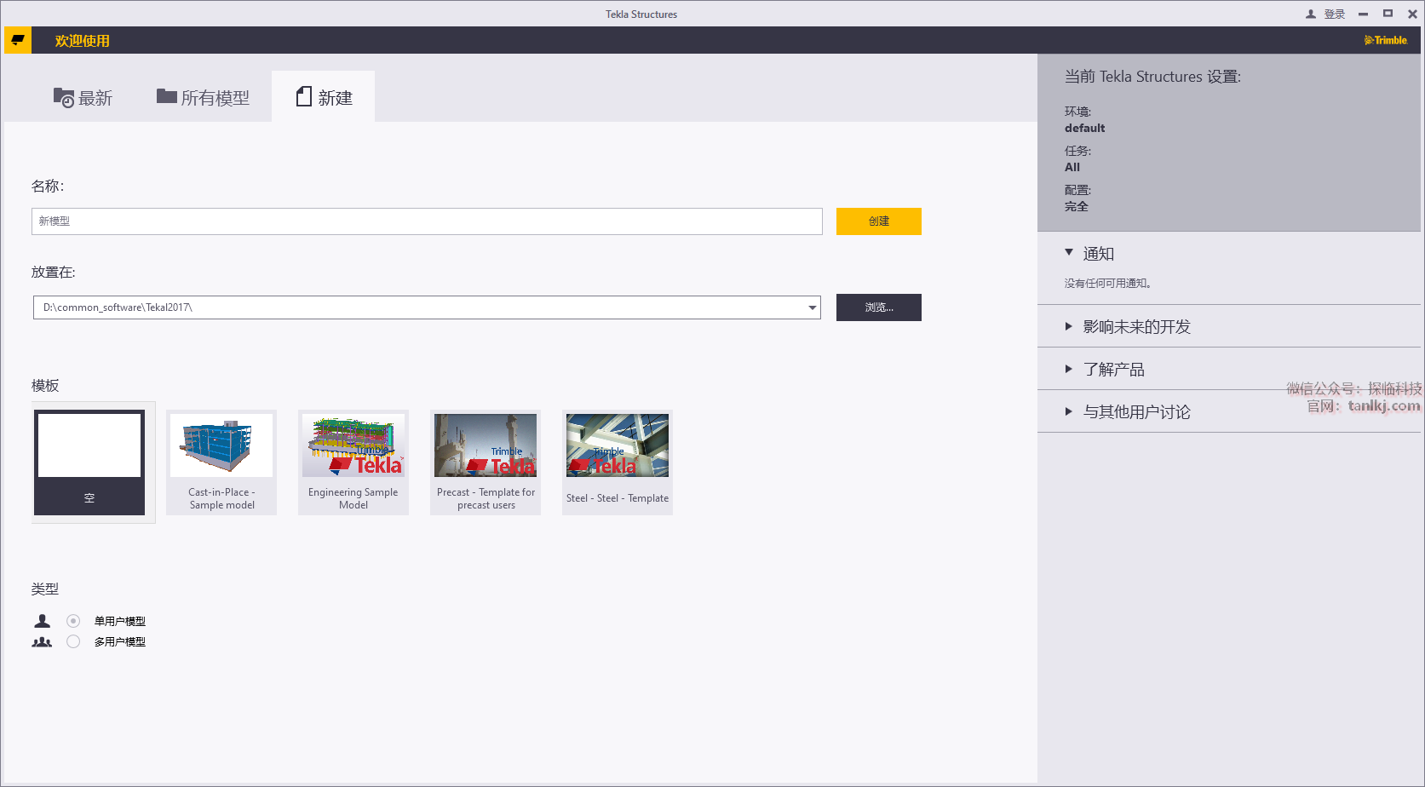Click the new document icon
The width and height of the screenshot is (1425, 787).
303,97
